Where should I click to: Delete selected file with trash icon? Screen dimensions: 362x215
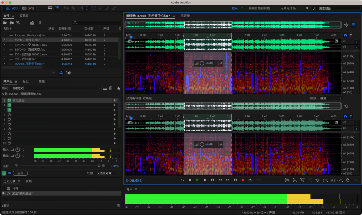(40, 23)
